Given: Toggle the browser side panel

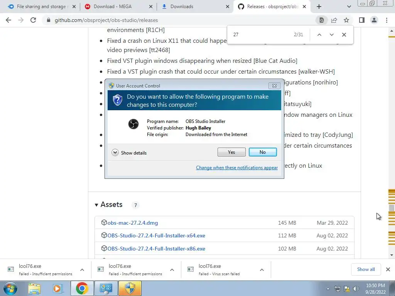Looking at the screenshot, I should pos(362,20).
